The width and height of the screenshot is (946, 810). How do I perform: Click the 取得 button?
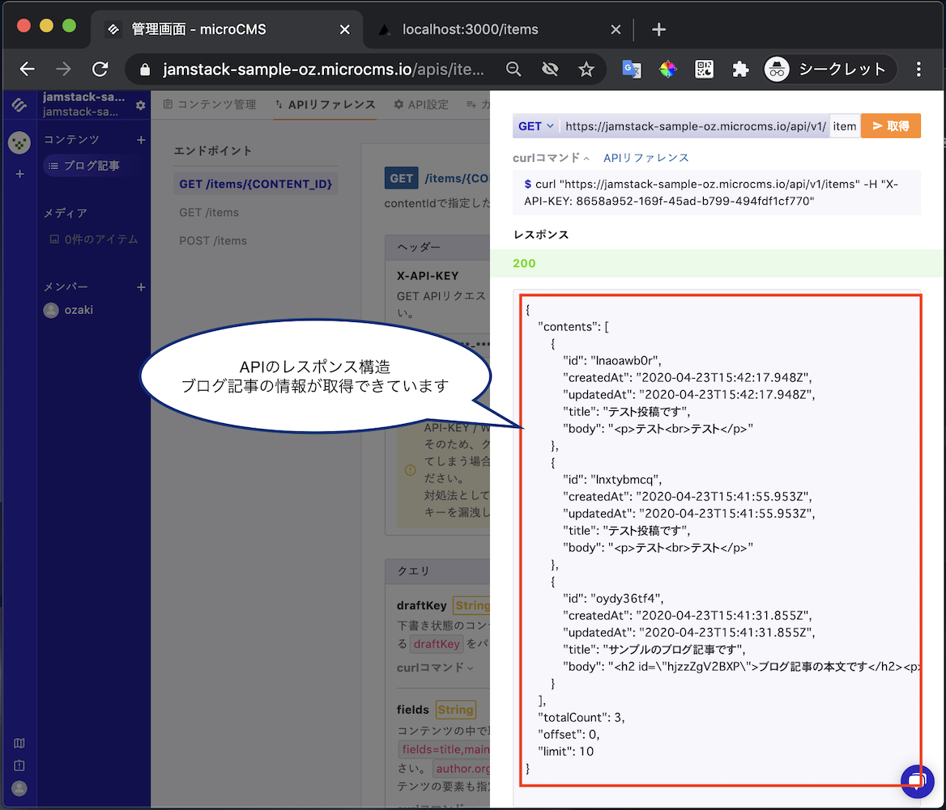pos(890,126)
